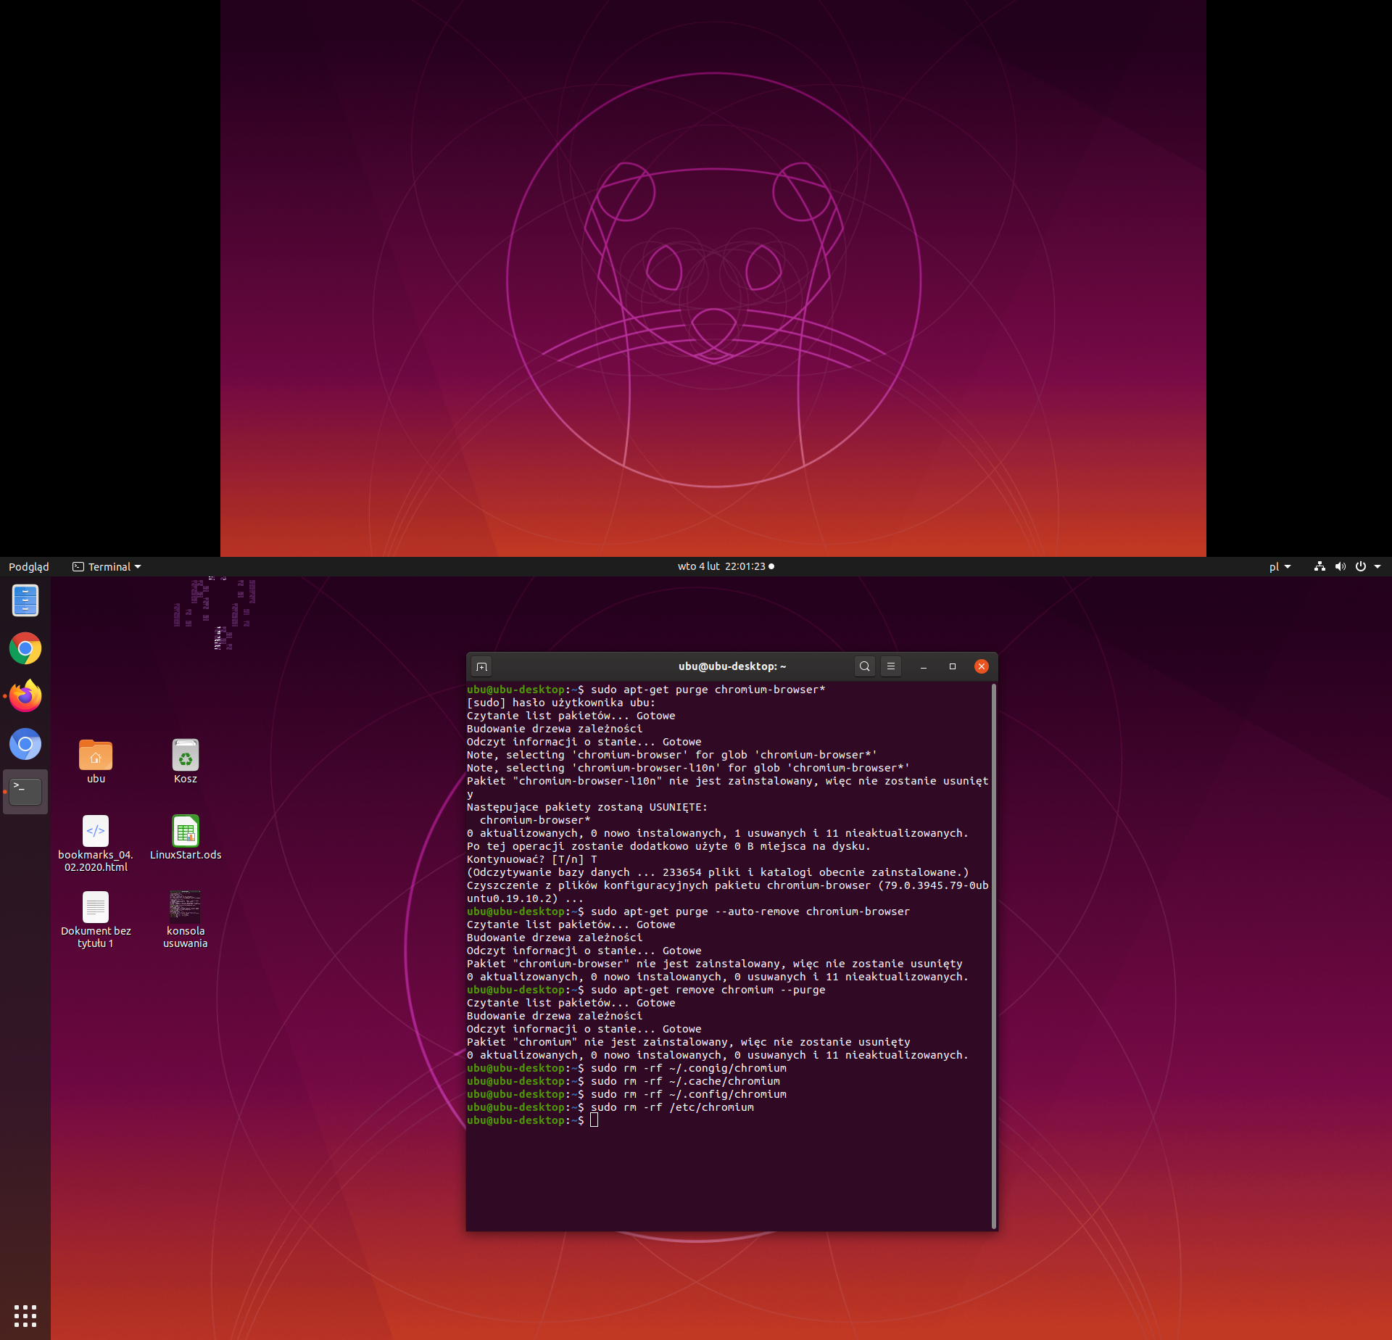1392x1340 pixels.
Task: Click the '[sudo] hasło użytkownika ubu:' line
Action: [x=561, y=703]
